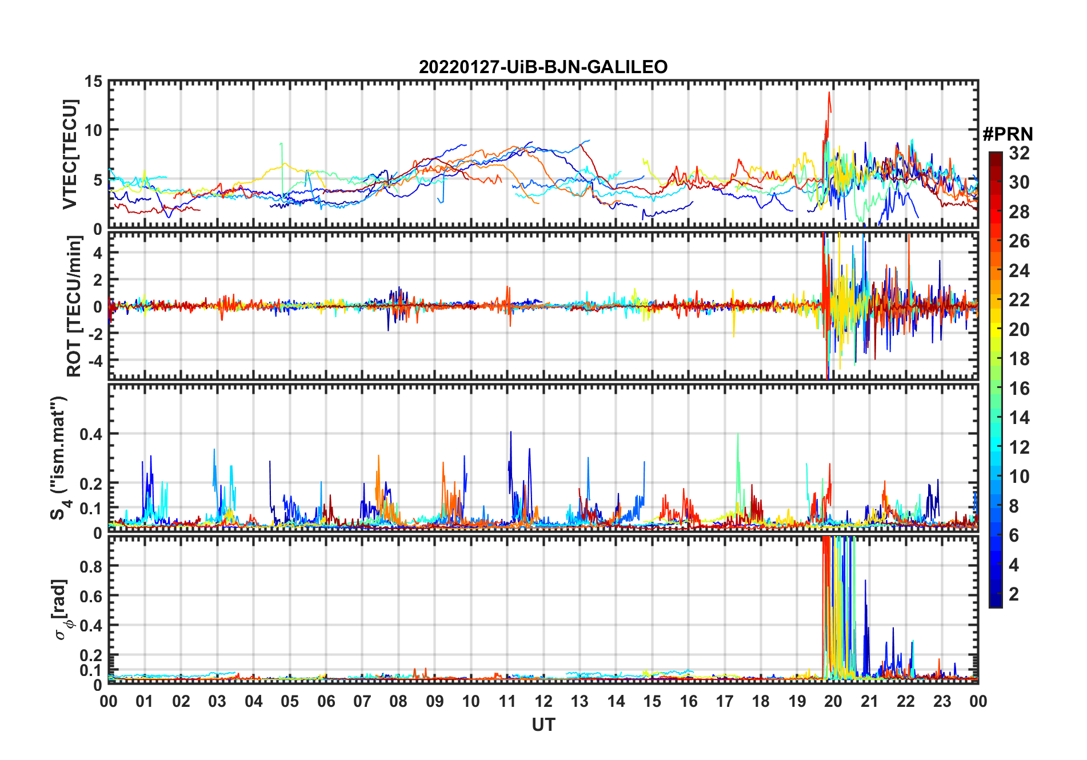Click the σφ[rad] y-axis label
Viewport: 1087px width, 760px height.
click(x=62, y=610)
